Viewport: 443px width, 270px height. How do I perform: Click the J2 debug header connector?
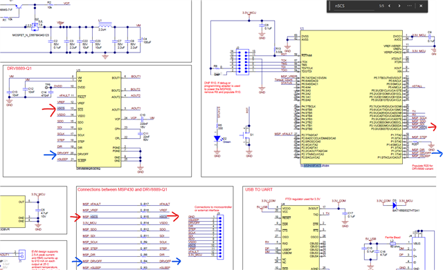[x=242, y=61]
